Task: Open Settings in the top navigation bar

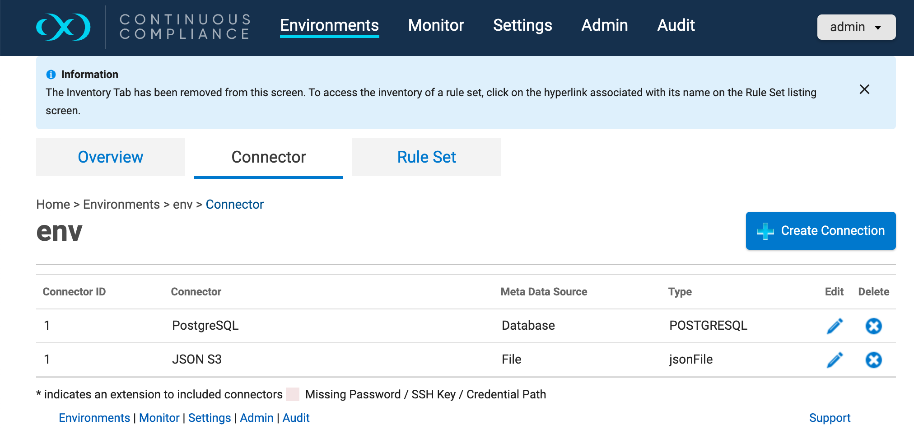Action: [x=522, y=25]
